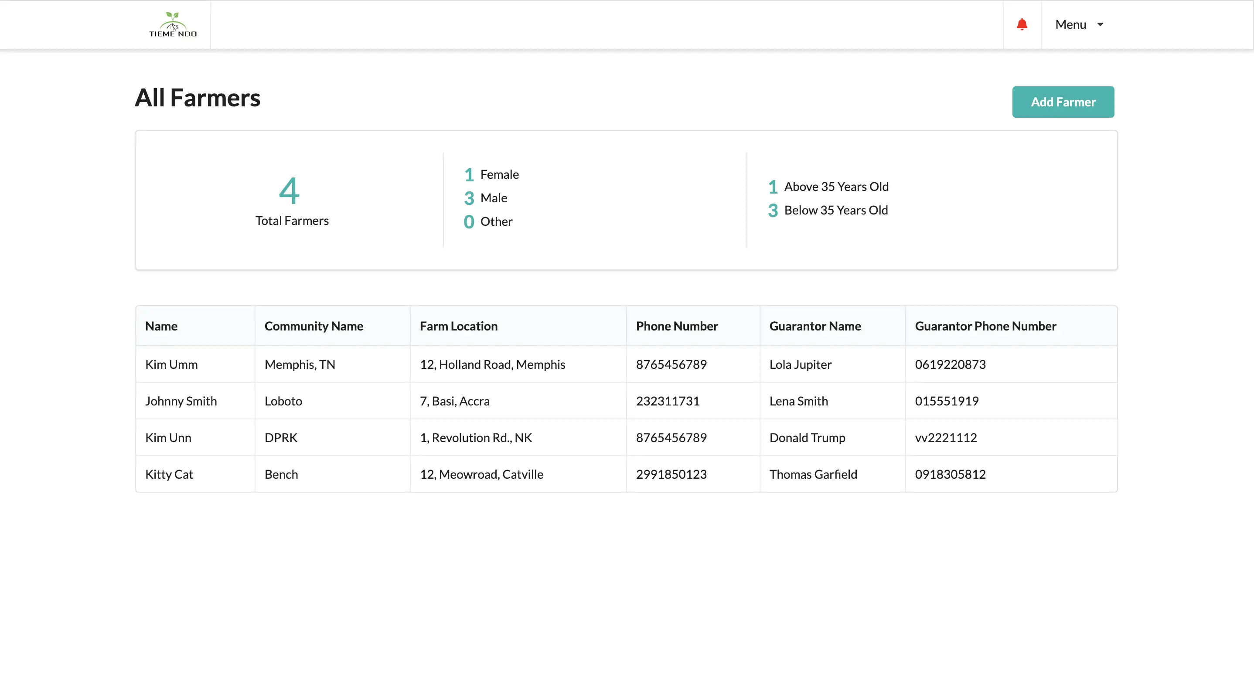Click guarantor phone 015551919
This screenshot has height=688, width=1254.
(947, 401)
